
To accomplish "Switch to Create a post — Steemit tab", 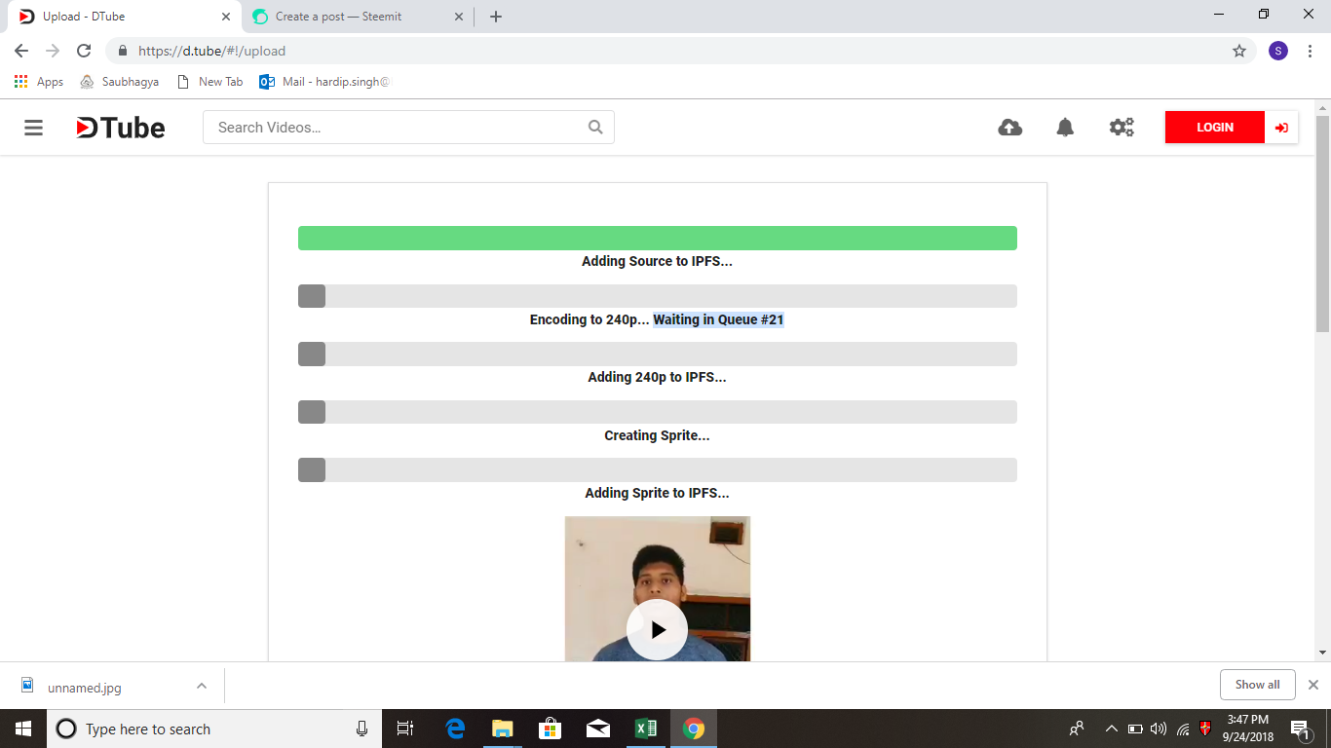I will (356, 17).
